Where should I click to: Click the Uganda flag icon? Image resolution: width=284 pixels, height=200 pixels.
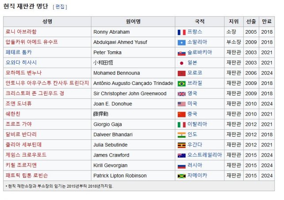pos(181,145)
